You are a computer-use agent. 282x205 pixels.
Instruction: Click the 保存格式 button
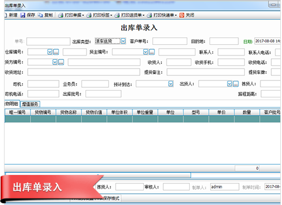111,198
